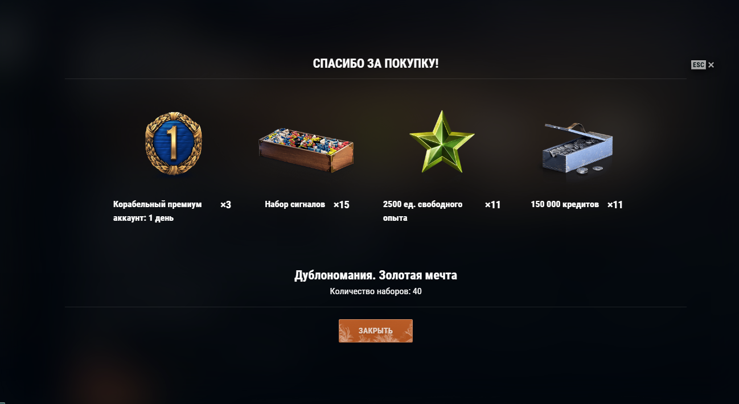Click the 'Набор сигналов' label
Viewport: 739px width, 404px height.
click(x=295, y=204)
